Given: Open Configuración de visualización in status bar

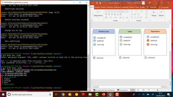Looking at the screenshot, I should click(x=104, y=90).
